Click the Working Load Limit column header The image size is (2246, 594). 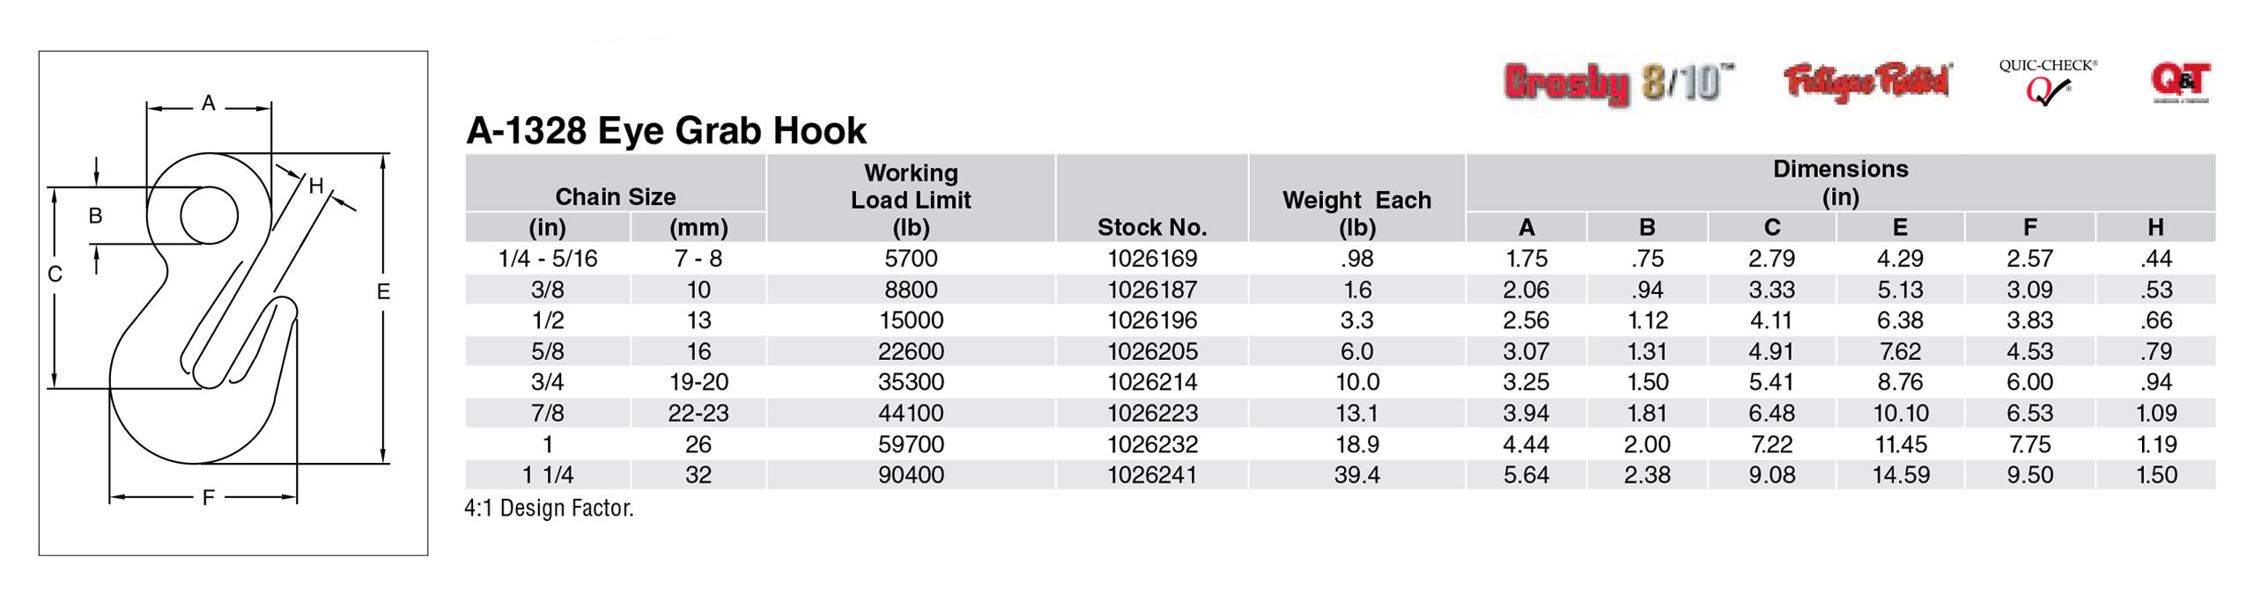tap(911, 200)
